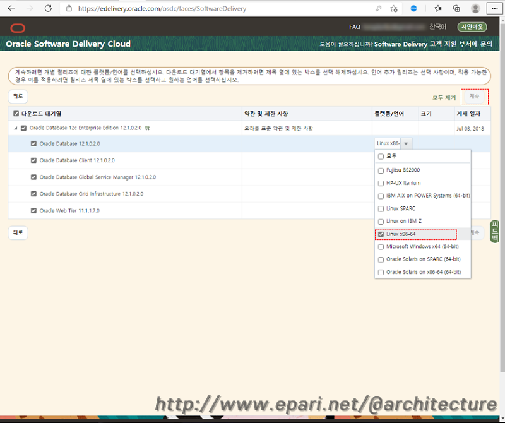Uncheck the Linux x86-64 platform option
The height and width of the screenshot is (423, 505).
381,234
